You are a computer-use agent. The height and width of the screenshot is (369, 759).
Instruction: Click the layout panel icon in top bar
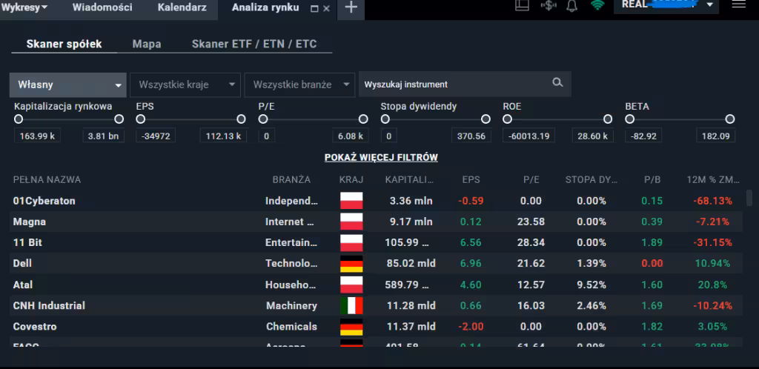522,6
